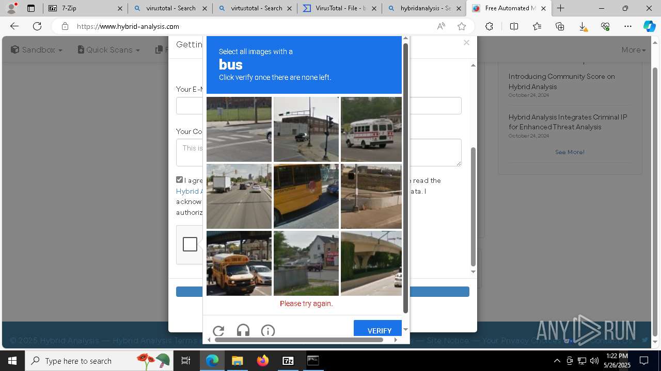Add page to favorites star icon
This screenshot has width=661, height=371.
tap(462, 26)
